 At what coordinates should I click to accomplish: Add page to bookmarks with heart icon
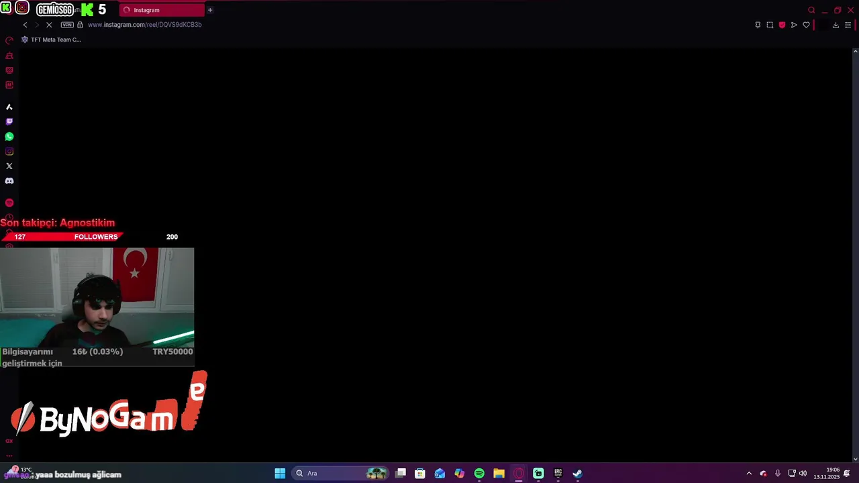click(x=806, y=25)
